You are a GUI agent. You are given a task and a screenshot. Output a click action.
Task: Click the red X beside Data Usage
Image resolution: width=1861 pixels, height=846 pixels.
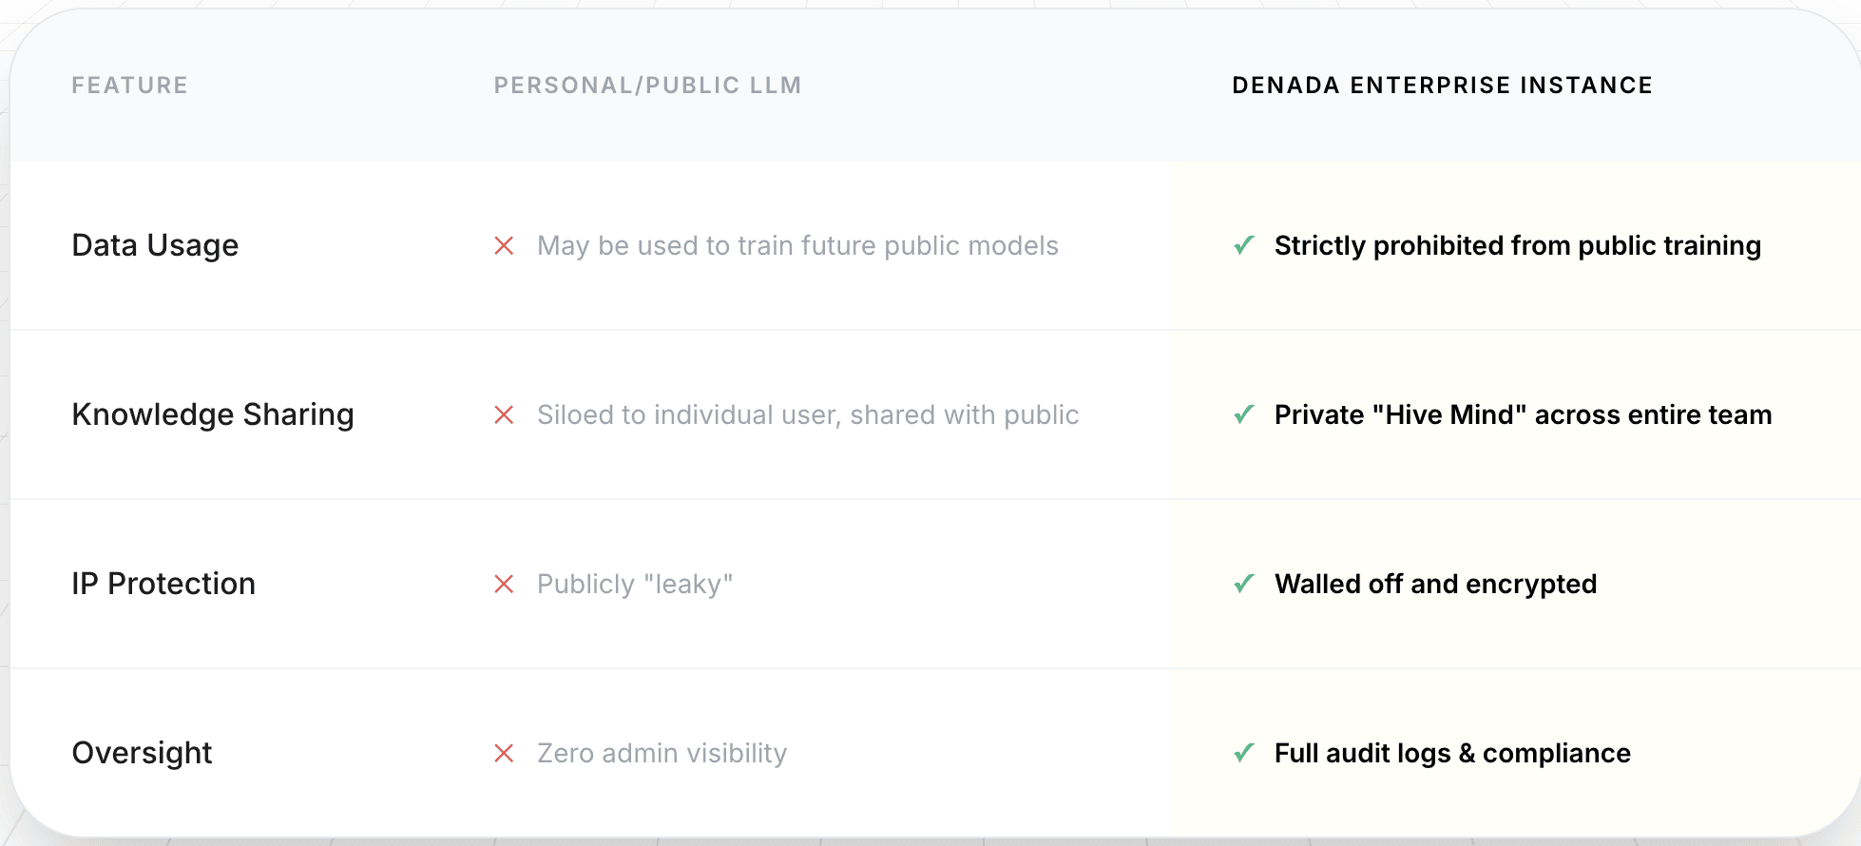point(504,246)
